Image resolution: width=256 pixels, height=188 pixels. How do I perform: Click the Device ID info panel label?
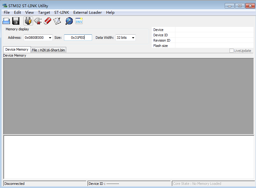click(x=160, y=35)
